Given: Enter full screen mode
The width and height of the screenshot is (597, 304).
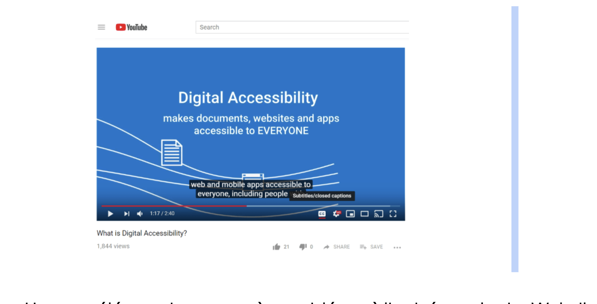Looking at the screenshot, I should pos(393,214).
